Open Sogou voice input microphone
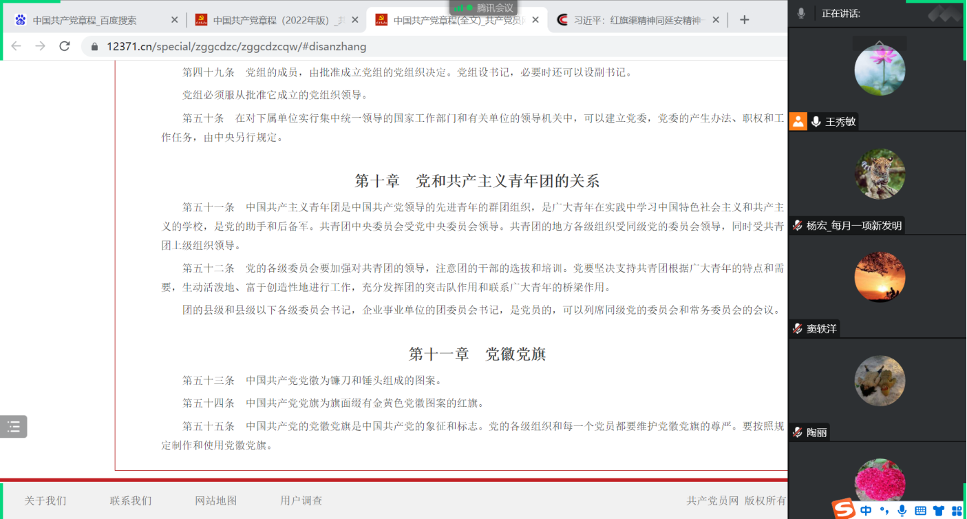Screen dimensions: 967x519 pos(902,510)
